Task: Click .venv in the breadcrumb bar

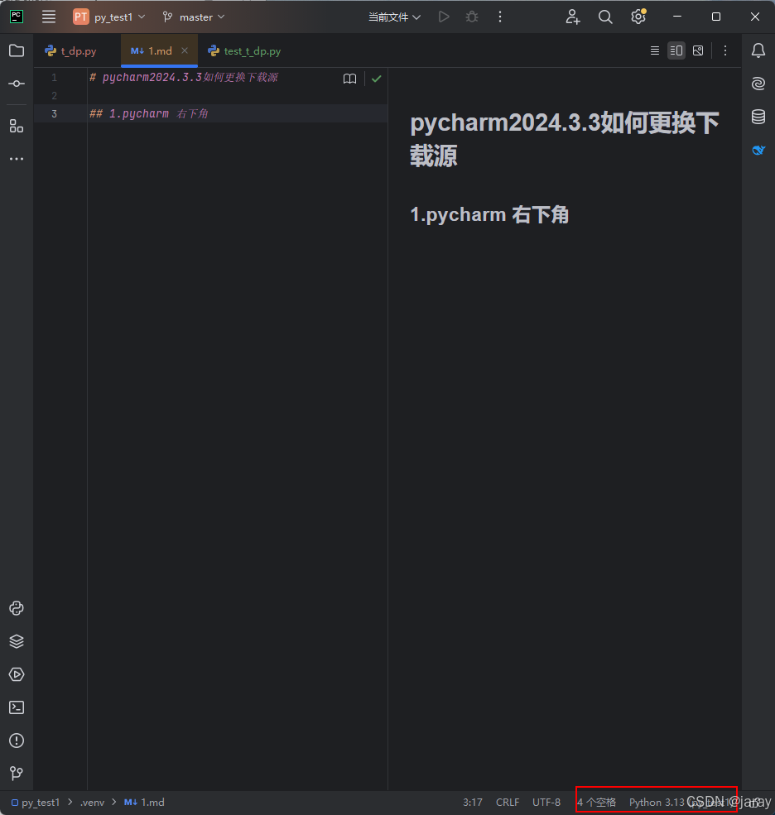Action: tap(93, 802)
